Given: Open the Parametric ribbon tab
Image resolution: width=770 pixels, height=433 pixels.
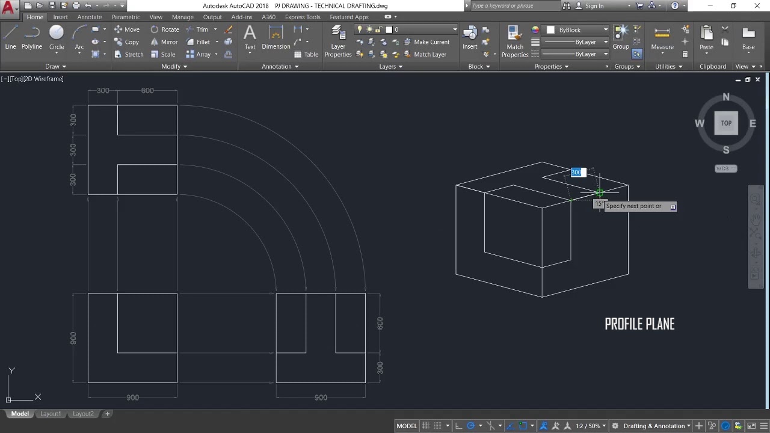Looking at the screenshot, I should (x=126, y=17).
